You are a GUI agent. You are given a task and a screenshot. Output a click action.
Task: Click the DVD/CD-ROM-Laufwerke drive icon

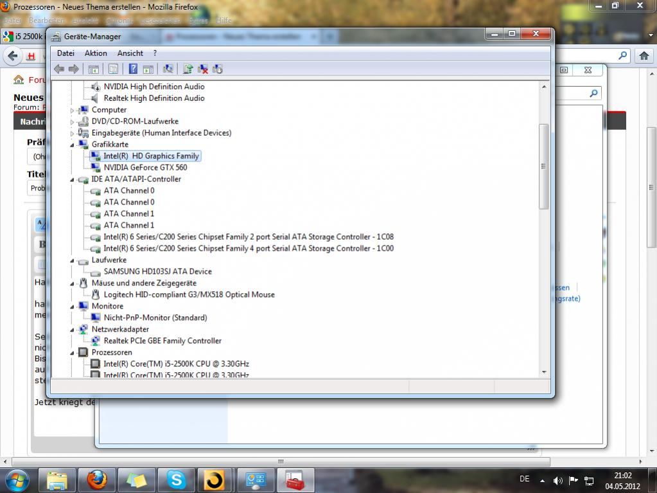coord(83,121)
